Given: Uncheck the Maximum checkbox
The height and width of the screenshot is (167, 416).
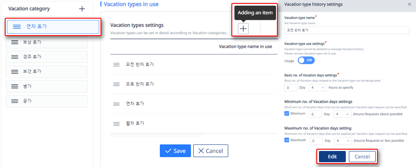Looking at the screenshot, I should click(x=286, y=140).
